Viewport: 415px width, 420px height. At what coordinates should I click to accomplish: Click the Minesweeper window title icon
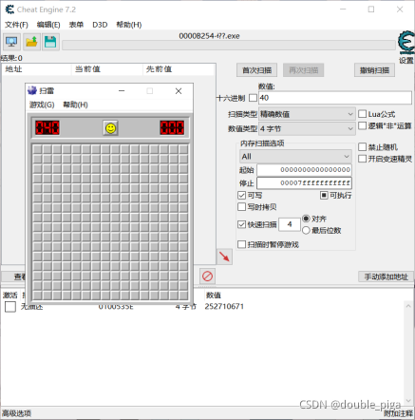coord(32,91)
